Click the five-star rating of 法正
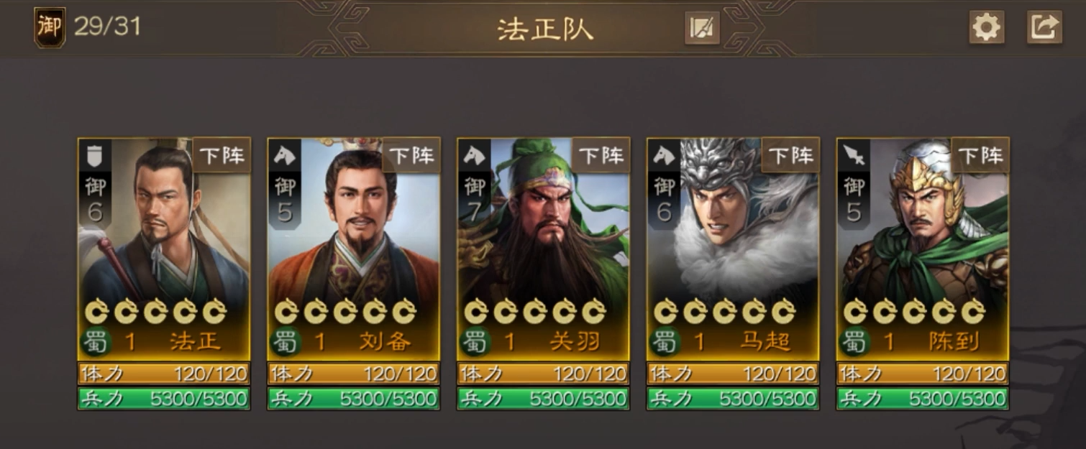Image resolution: width=1086 pixels, height=449 pixels. point(156,312)
